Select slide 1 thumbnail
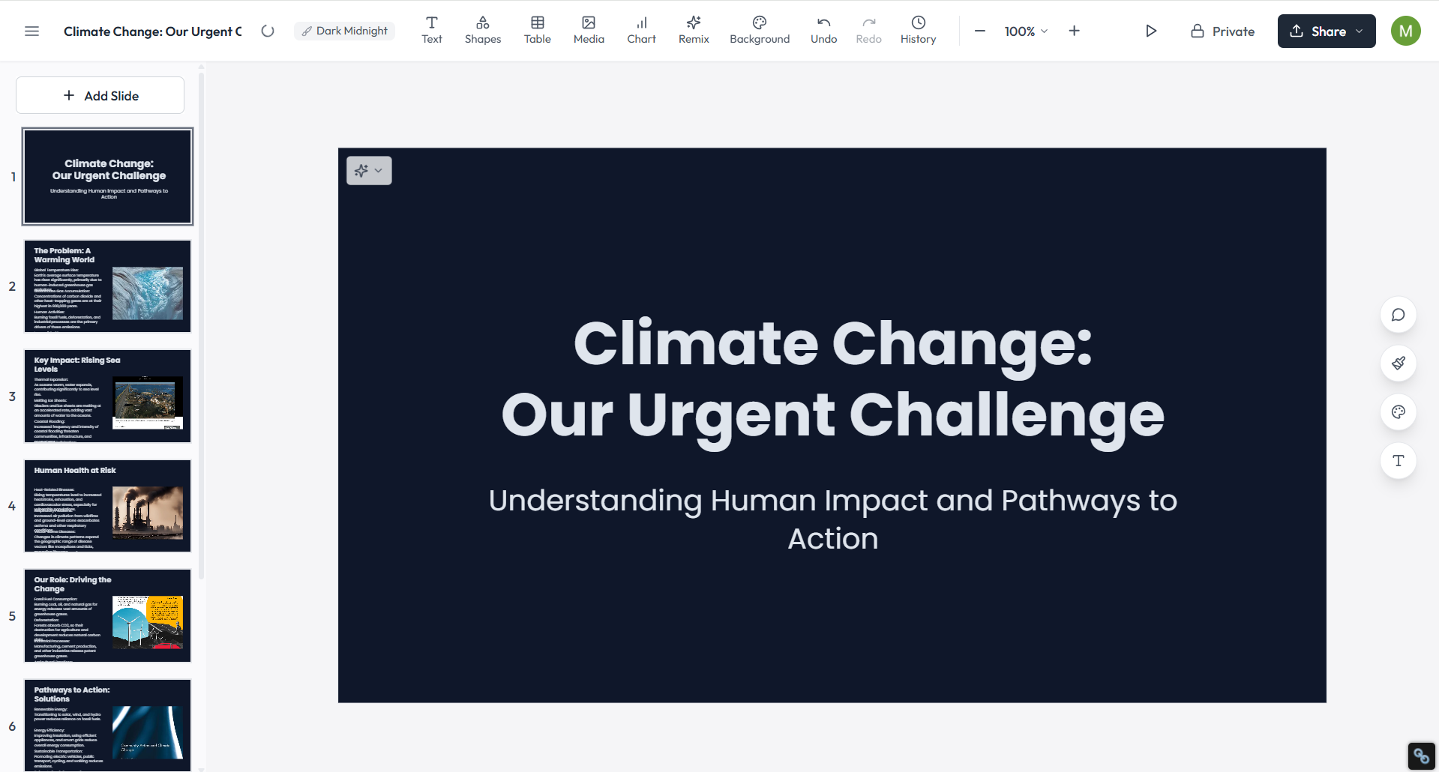The width and height of the screenshot is (1439, 772). pos(108,176)
